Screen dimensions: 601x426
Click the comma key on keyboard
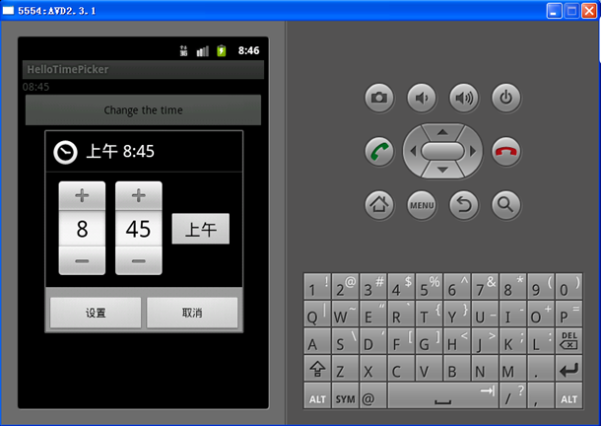(x=541, y=395)
